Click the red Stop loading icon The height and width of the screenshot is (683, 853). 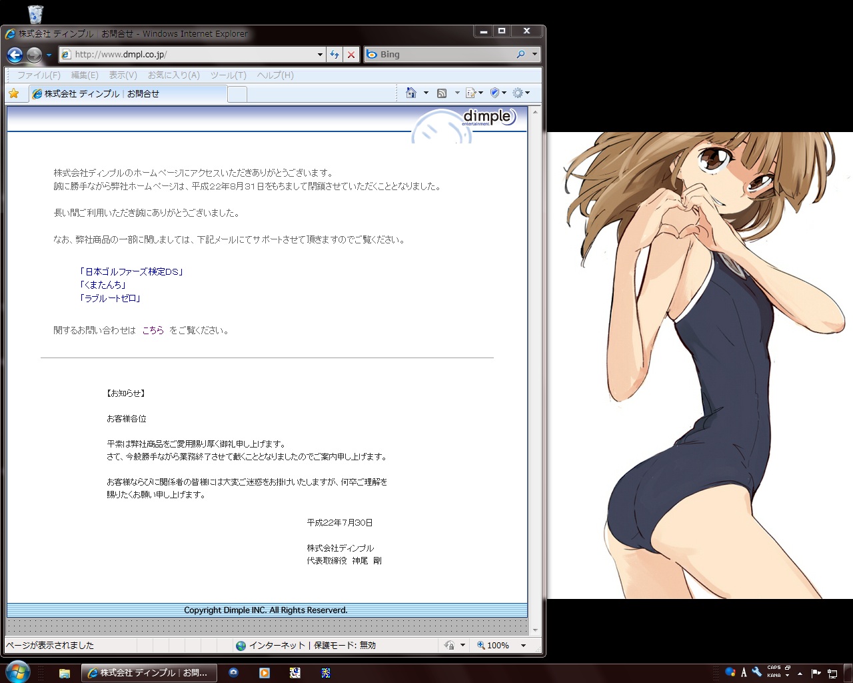[x=351, y=55]
